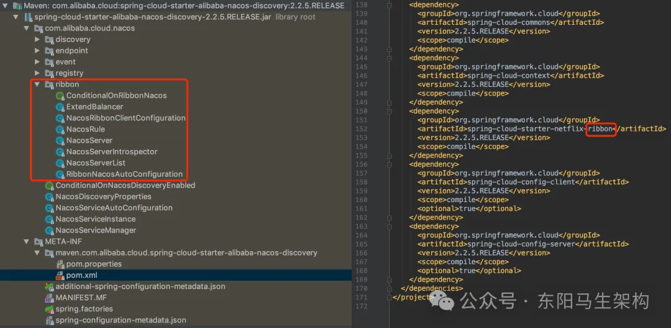Click the NacosServer class icon

(x=60, y=141)
